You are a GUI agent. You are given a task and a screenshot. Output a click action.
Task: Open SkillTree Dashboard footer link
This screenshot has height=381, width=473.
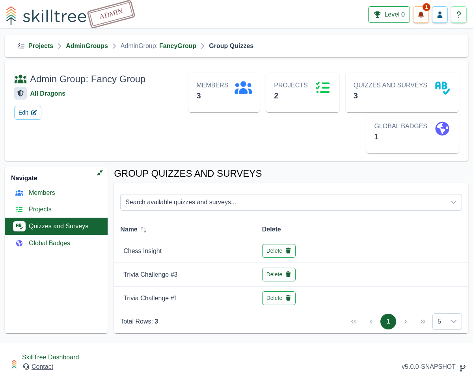[50, 357]
